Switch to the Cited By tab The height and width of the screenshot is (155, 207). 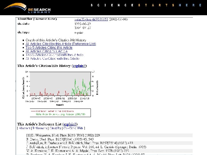point(55,128)
